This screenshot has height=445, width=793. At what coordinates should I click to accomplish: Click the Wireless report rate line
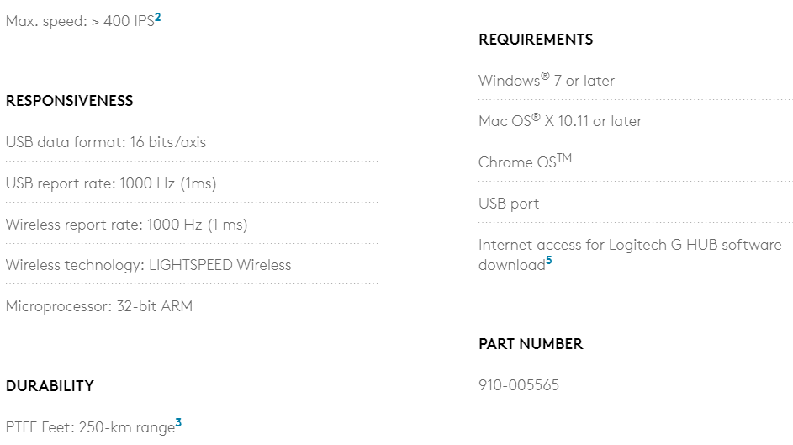point(126,225)
